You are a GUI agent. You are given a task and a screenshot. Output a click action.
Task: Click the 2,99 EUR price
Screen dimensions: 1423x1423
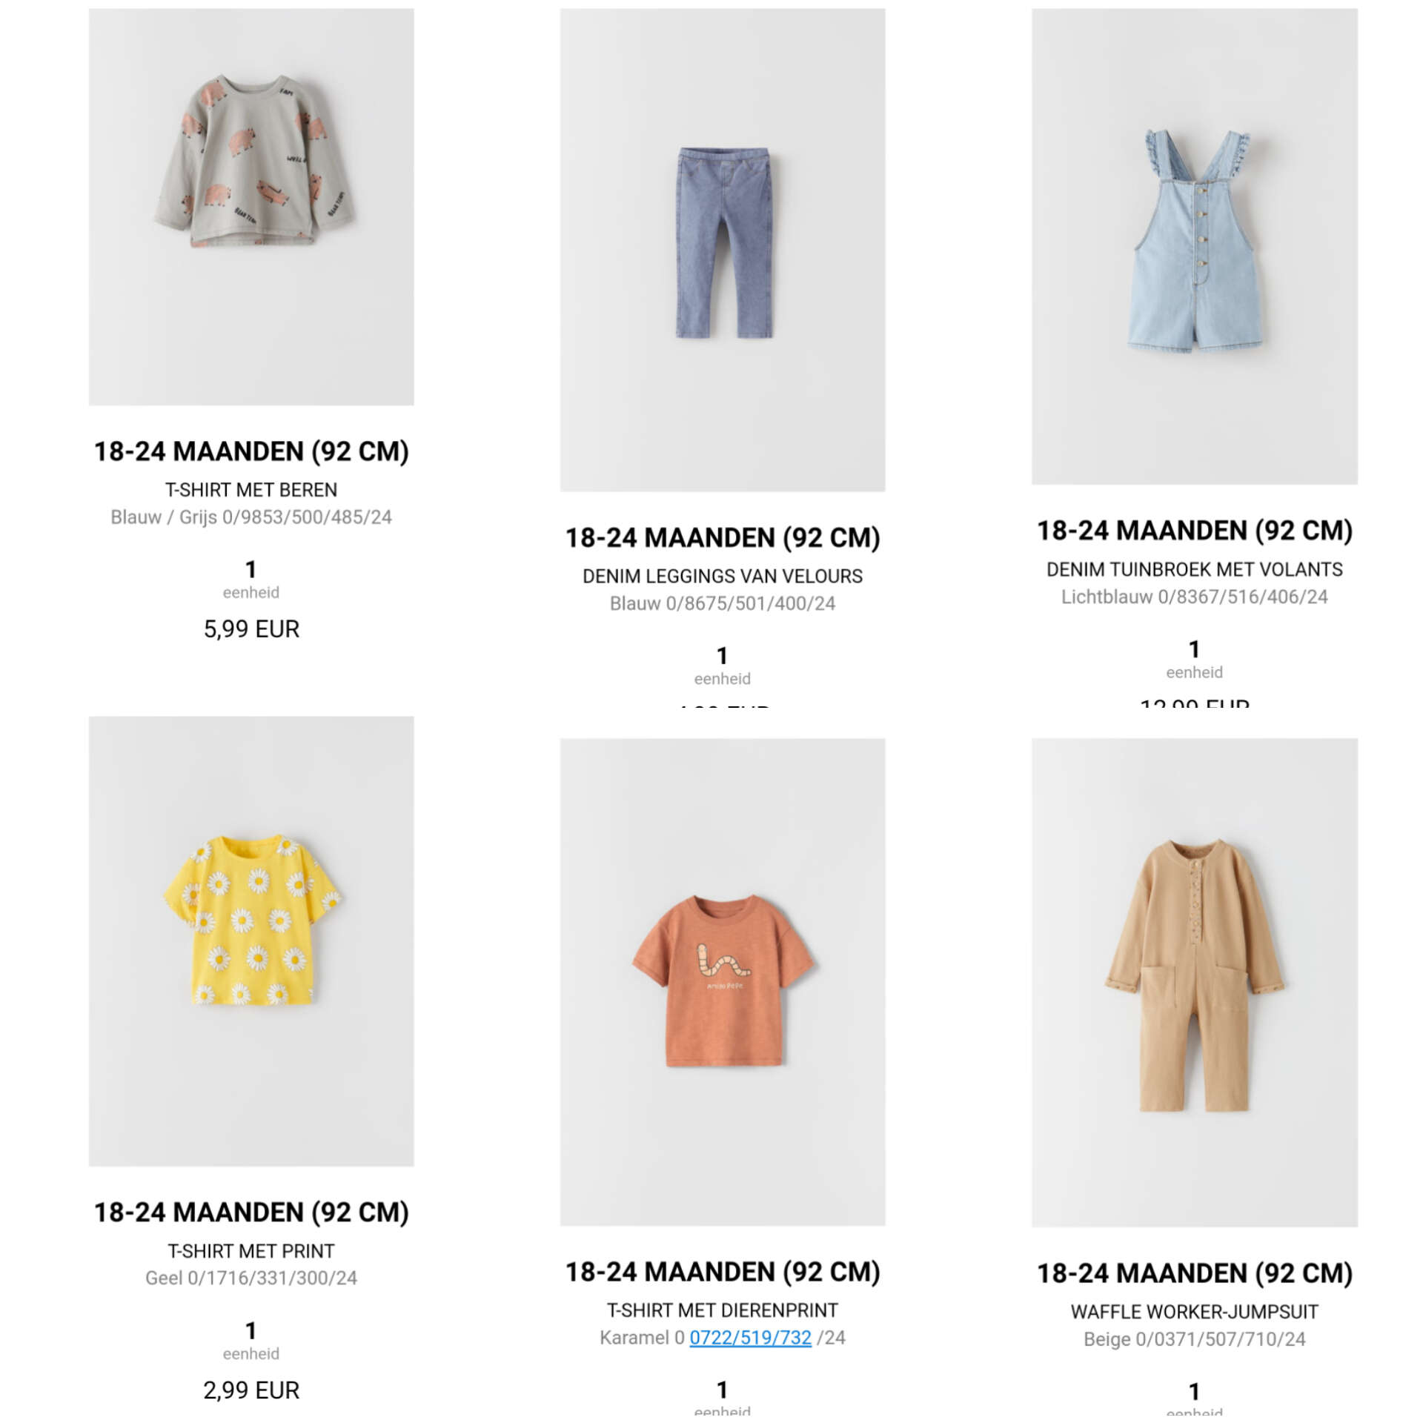coord(251,1390)
